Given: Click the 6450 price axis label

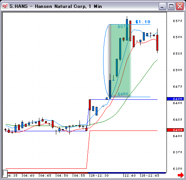Looking at the screenshot, I should [x=177, y=103].
